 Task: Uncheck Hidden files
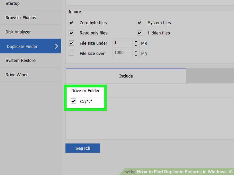click(139, 33)
